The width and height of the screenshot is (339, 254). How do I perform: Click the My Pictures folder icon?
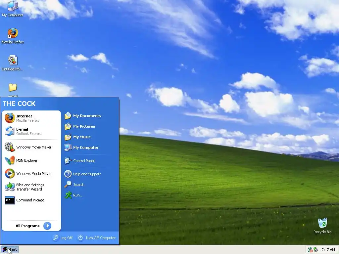point(68,126)
